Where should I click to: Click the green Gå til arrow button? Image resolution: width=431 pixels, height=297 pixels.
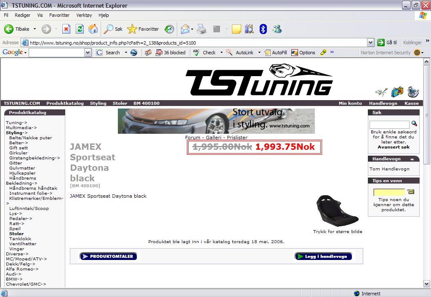pos(380,42)
